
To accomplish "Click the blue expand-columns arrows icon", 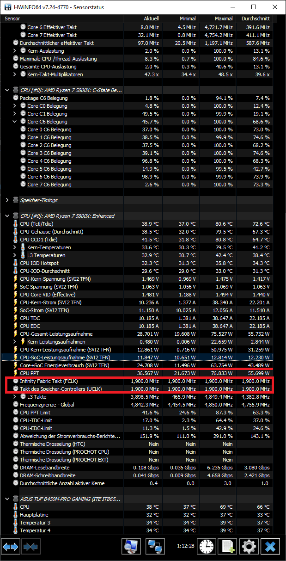I will 11,547.
